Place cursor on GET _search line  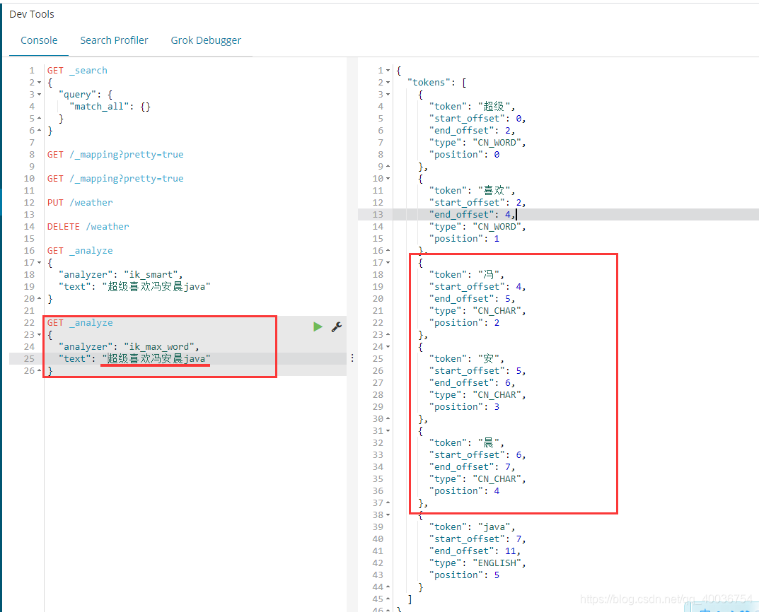coord(77,71)
